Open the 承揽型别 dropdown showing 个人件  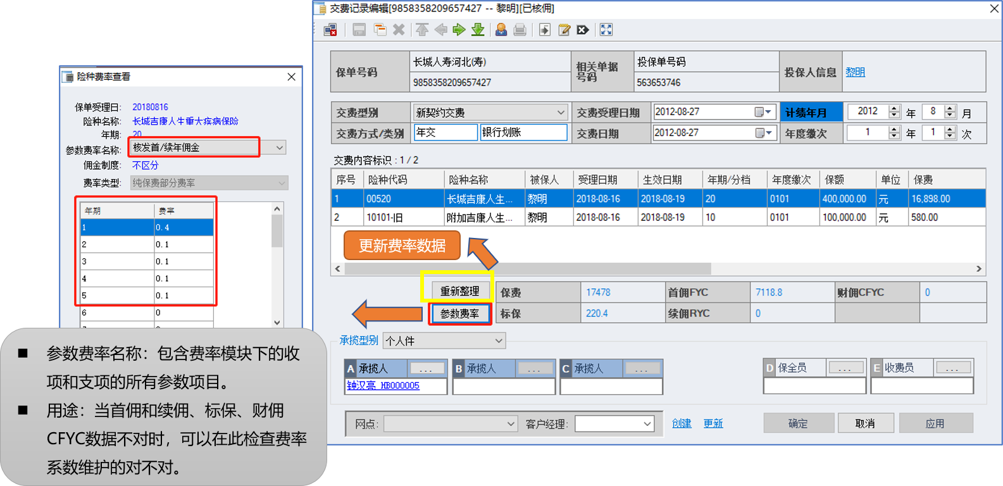point(498,341)
